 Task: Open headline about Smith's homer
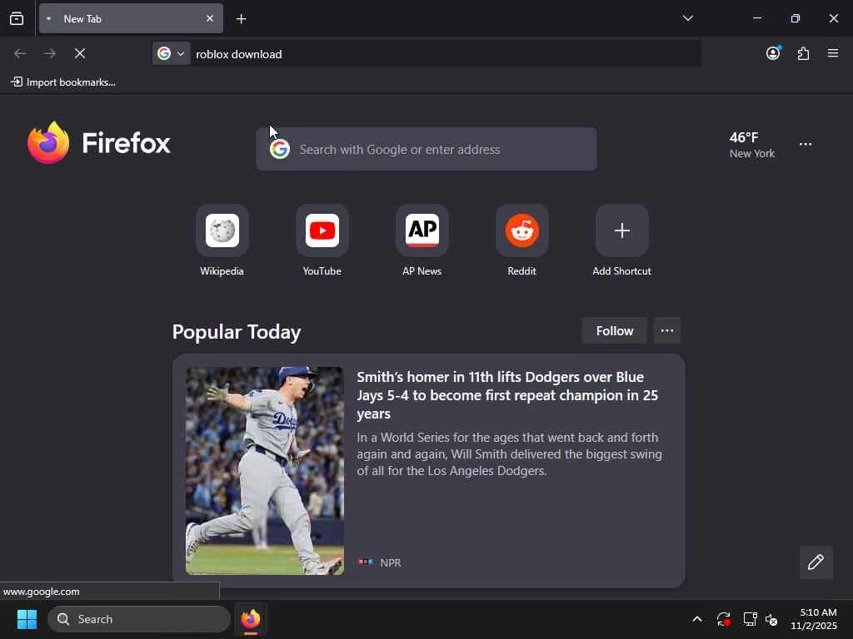click(507, 395)
